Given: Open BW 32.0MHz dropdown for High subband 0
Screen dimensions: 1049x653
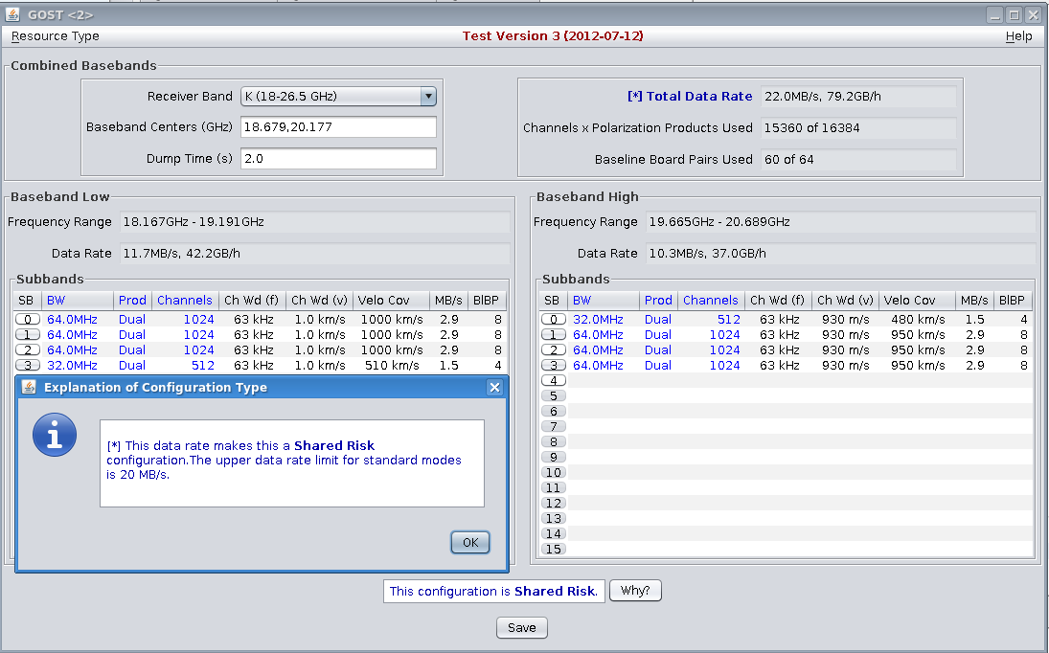Looking at the screenshot, I should [598, 320].
